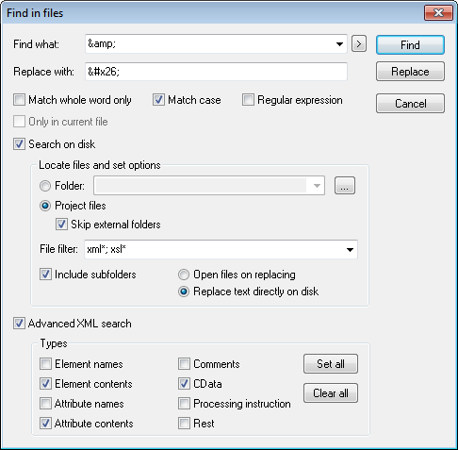Click the folder browse ellipsis button
458x450 pixels.
(345, 186)
